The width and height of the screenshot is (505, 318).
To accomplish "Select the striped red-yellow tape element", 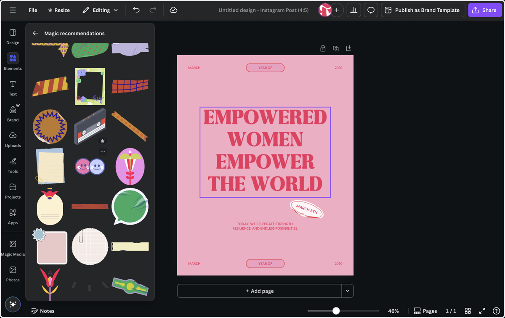I will [x=50, y=86].
